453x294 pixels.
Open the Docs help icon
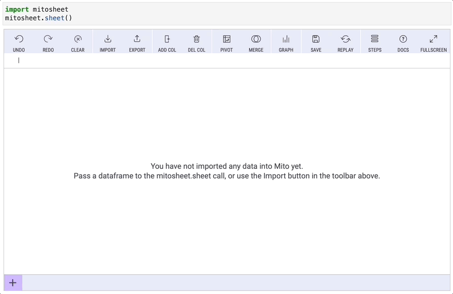pos(403,43)
